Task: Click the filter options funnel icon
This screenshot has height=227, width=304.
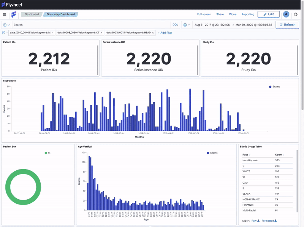Action: pyautogui.click(x=4, y=33)
